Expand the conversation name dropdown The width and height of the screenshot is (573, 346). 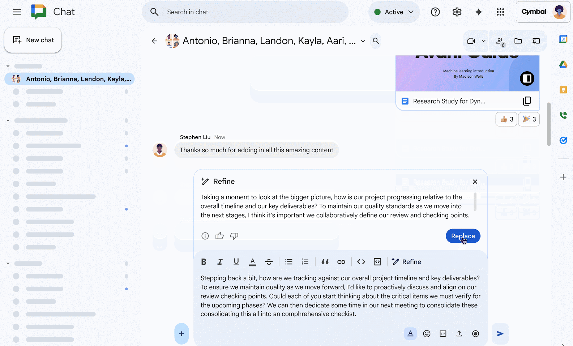[x=363, y=41]
